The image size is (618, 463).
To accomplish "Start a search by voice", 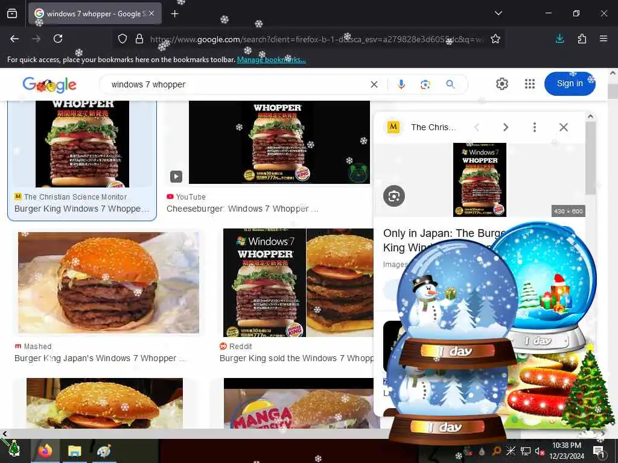I will 401,84.
